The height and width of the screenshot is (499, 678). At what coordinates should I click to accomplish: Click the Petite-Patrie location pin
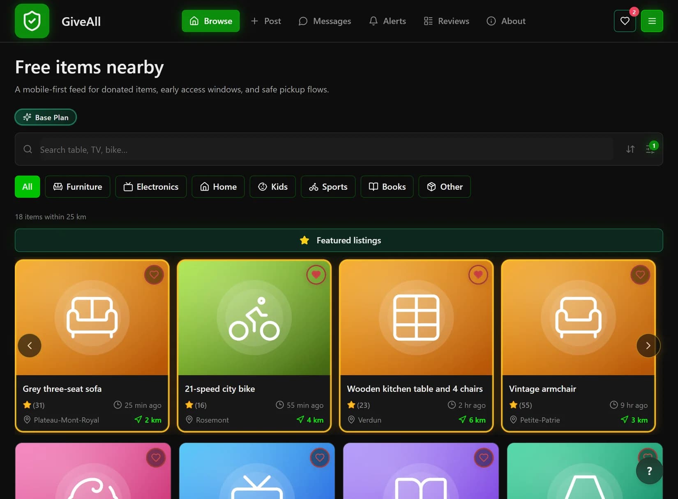click(x=513, y=420)
